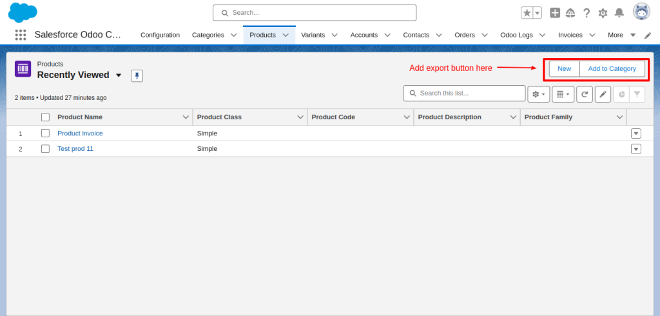Open the Product invoice record link

80,133
